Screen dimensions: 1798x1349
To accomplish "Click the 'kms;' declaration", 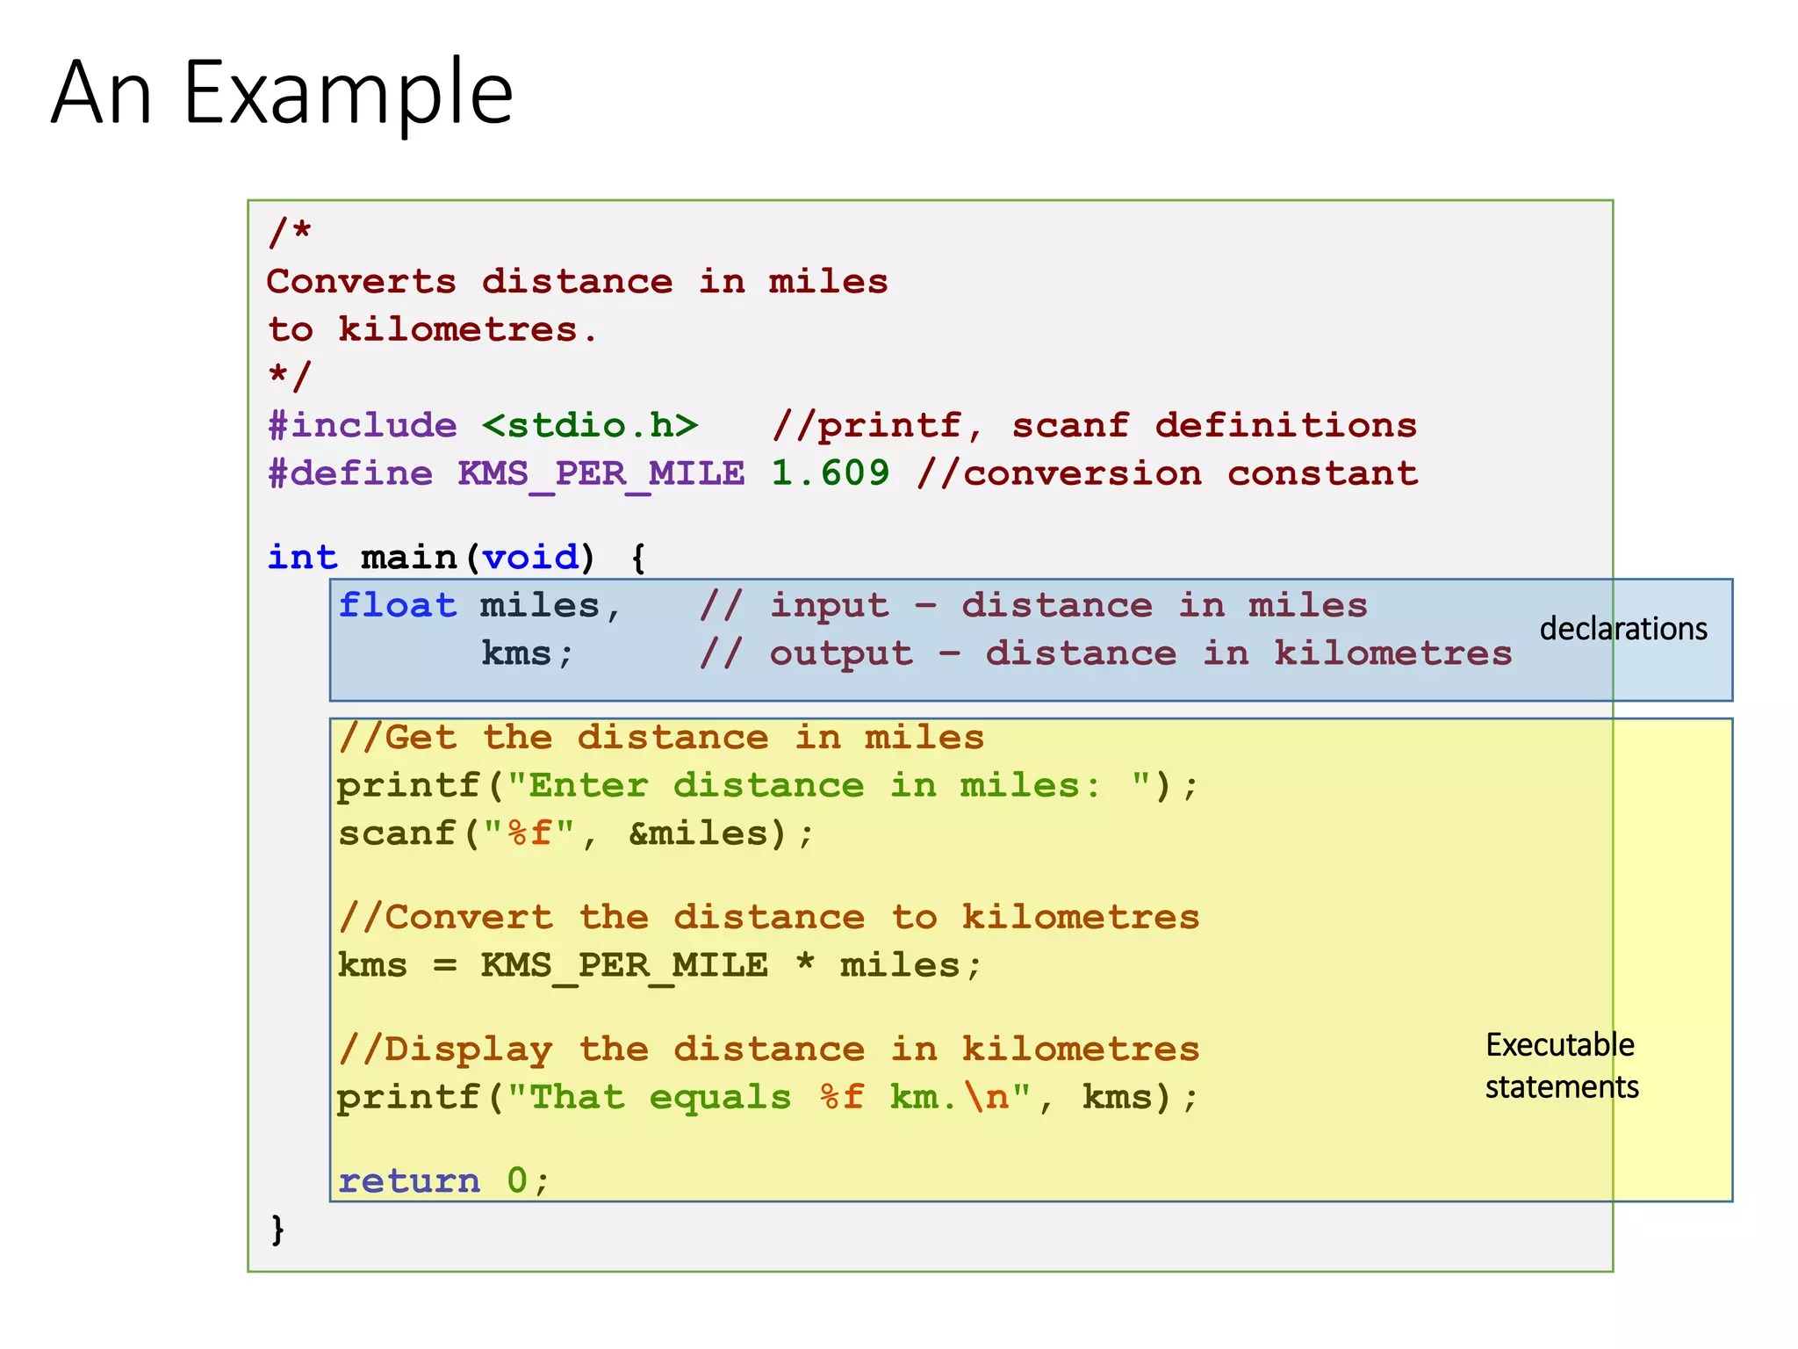I will 528,653.
